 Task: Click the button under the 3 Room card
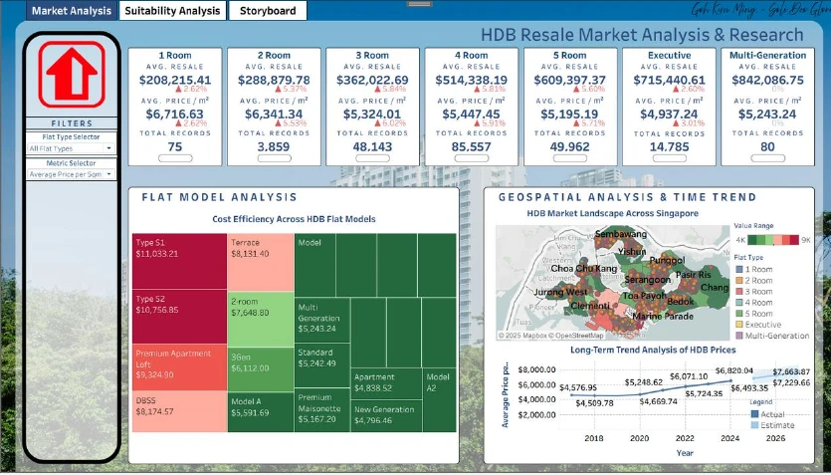372,158
